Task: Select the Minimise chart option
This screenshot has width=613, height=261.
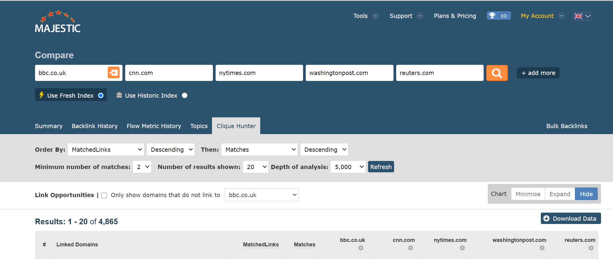Action: click(528, 194)
